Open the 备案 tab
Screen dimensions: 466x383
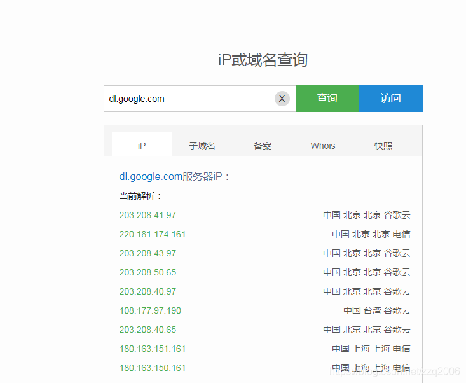pos(263,146)
